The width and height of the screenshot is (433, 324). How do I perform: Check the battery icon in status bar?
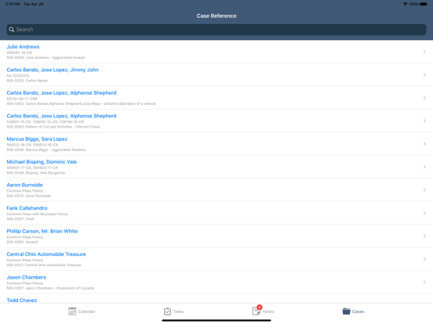(x=424, y=4)
